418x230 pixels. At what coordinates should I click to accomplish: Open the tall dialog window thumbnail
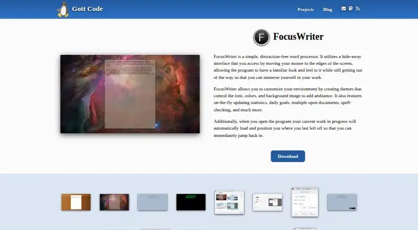[305, 202]
